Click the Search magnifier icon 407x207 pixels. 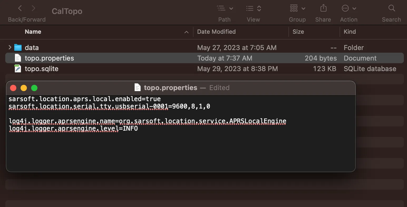pos(392,8)
